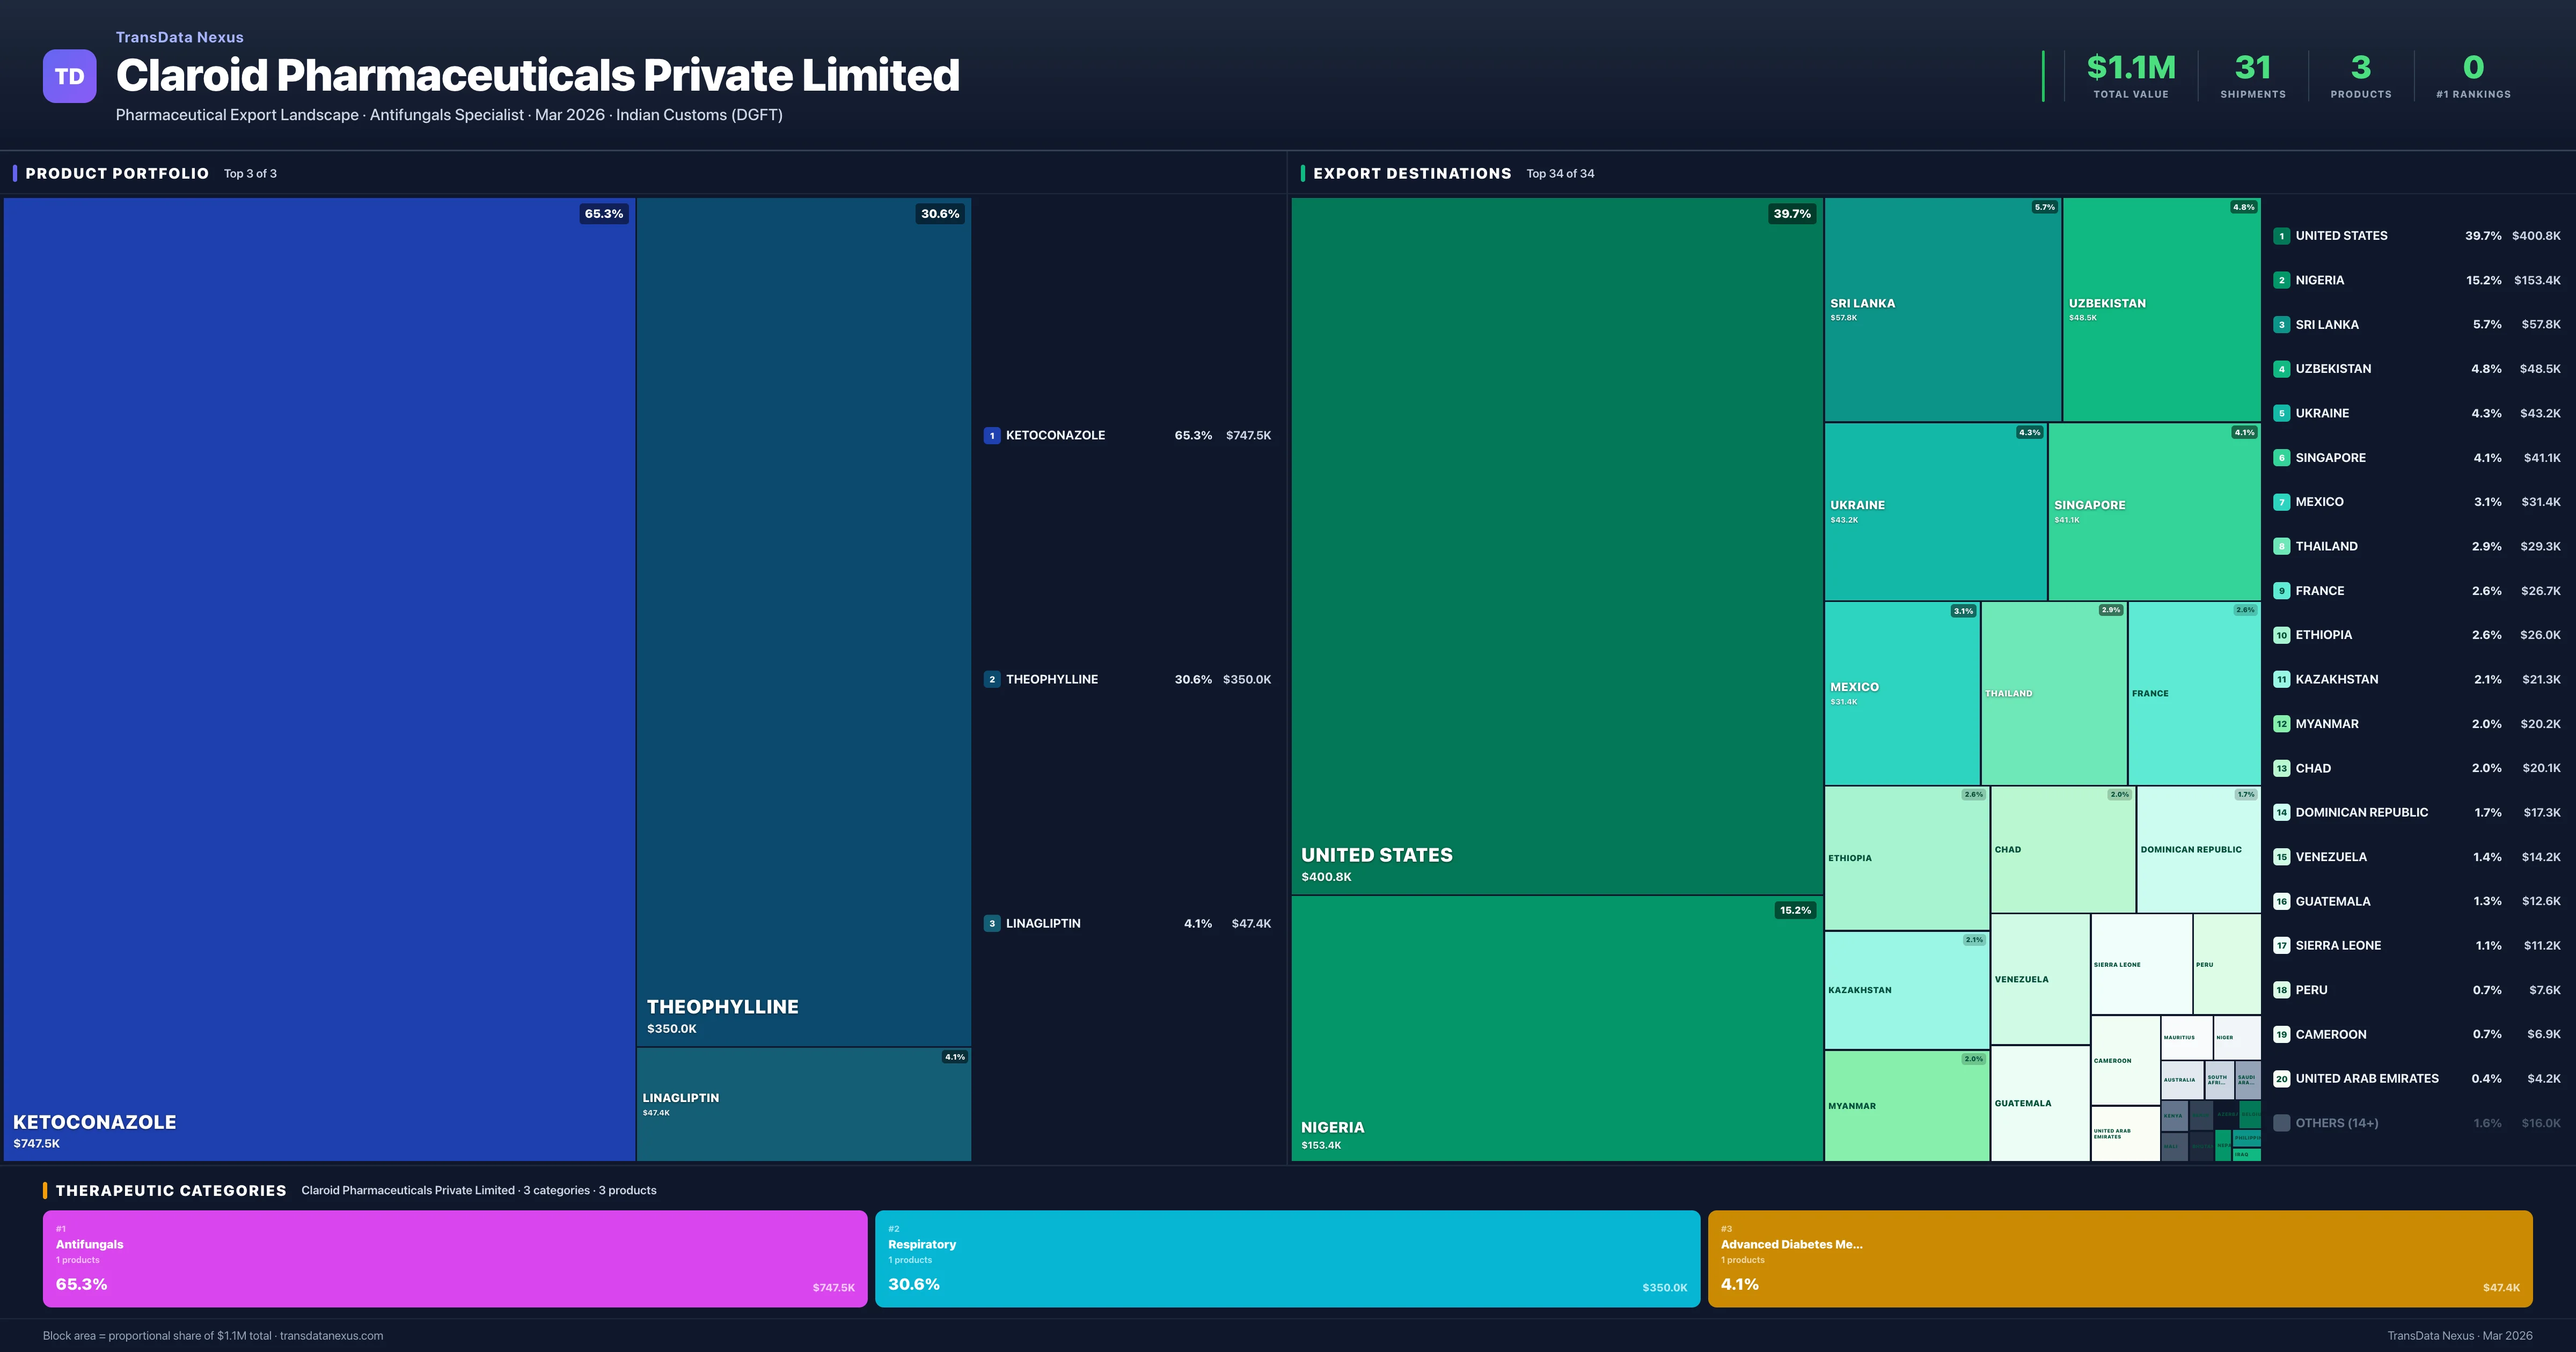This screenshot has width=2576, height=1352.
Task: Click badge 20 next to UNITED ARAB EMIRATES
Action: 2282,1079
